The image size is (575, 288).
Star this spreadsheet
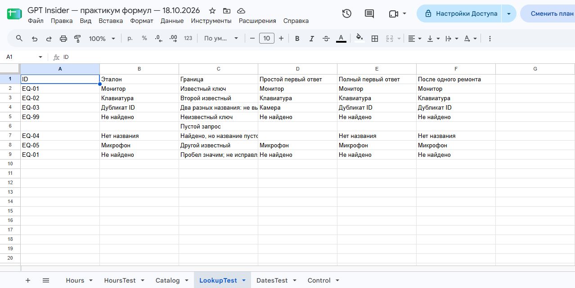pos(212,11)
